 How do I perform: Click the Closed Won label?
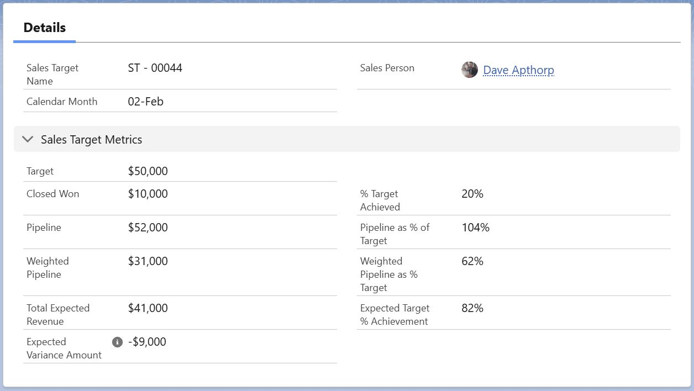(53, 194)
